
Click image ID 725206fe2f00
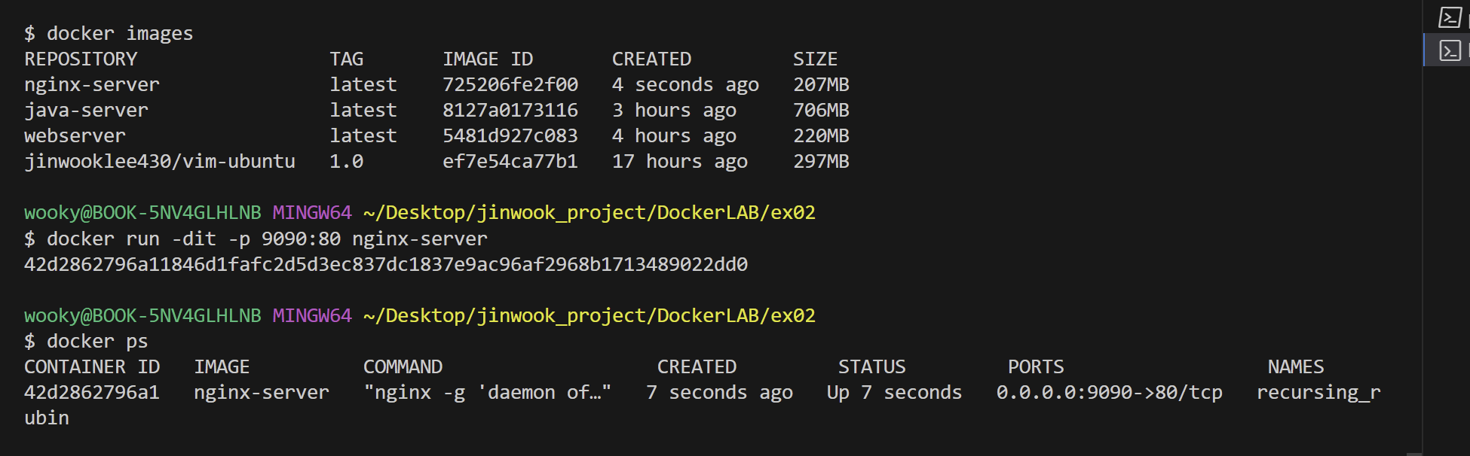510,85
